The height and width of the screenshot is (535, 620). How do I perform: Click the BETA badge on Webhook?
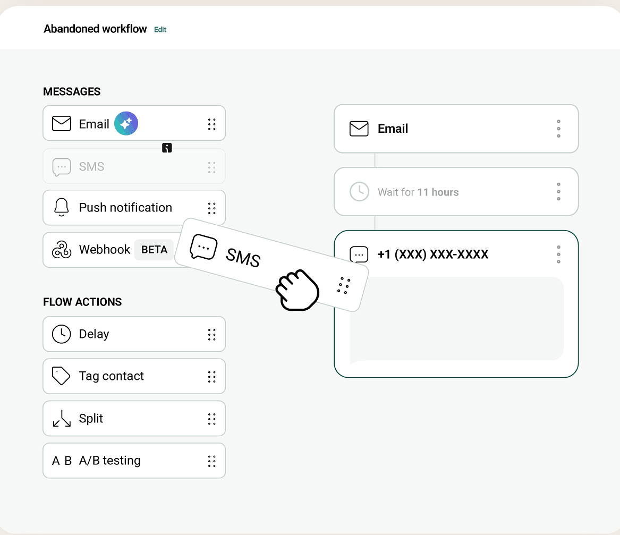154,250
